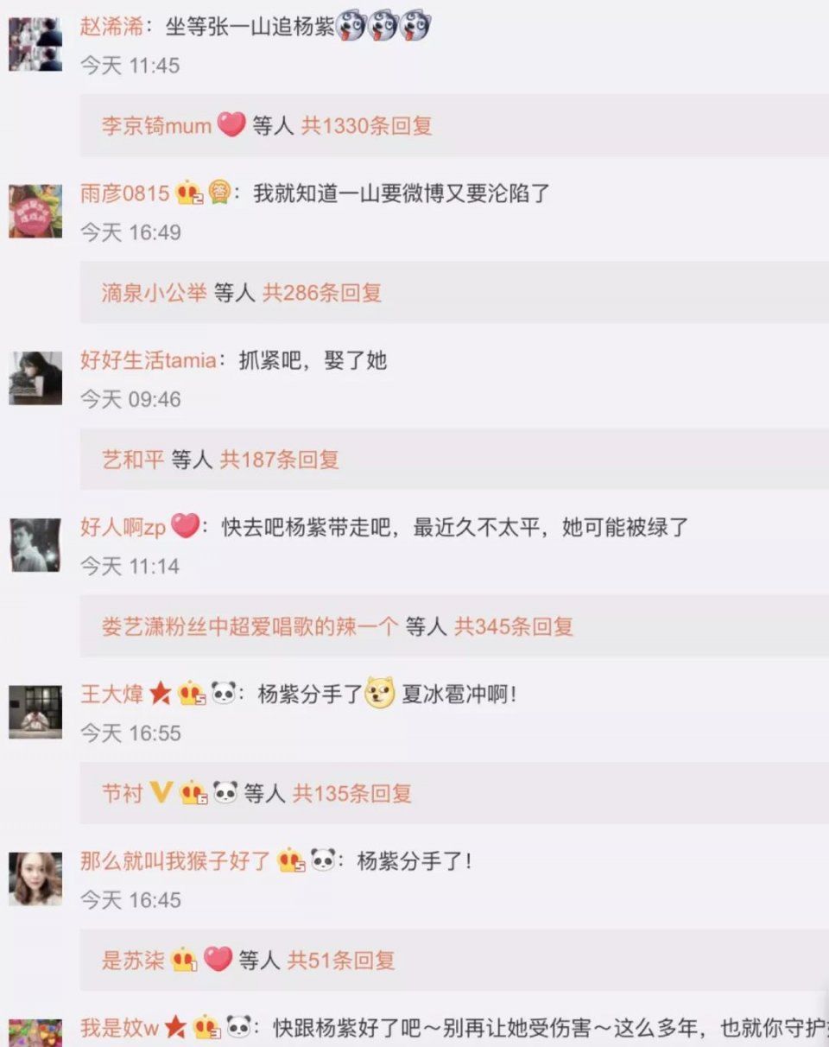Image resolution: width=829 pixels, height=1047 pixels.
Task: Click panda badge beside 那么就叫我猴子好了
Action: [x=323, y=860]
